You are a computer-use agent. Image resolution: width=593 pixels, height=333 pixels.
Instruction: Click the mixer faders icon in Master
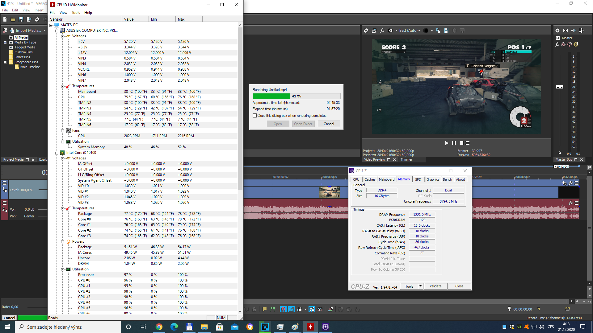click(x=582, y=31)
